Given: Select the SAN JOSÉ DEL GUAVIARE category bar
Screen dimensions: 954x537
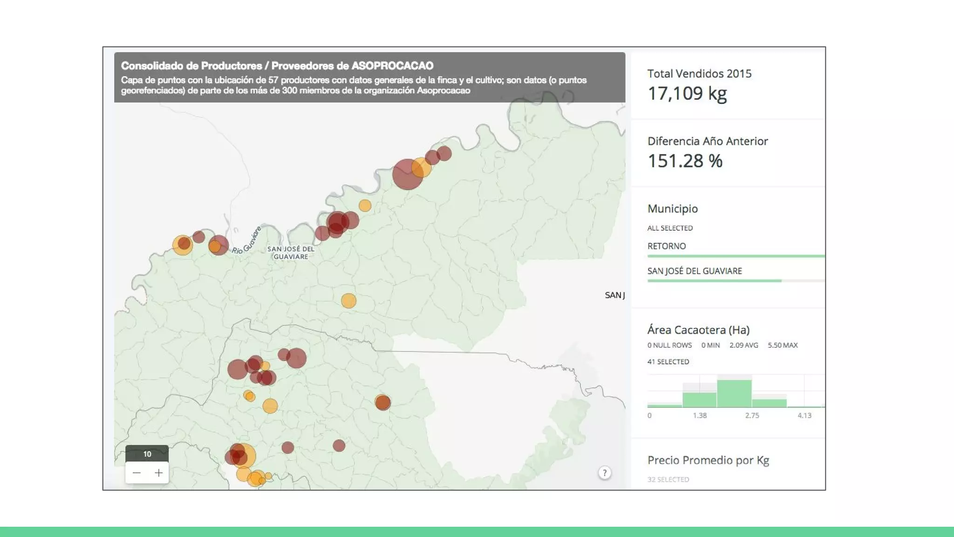Looking at the screenshot, I should (x=715, y=281).
